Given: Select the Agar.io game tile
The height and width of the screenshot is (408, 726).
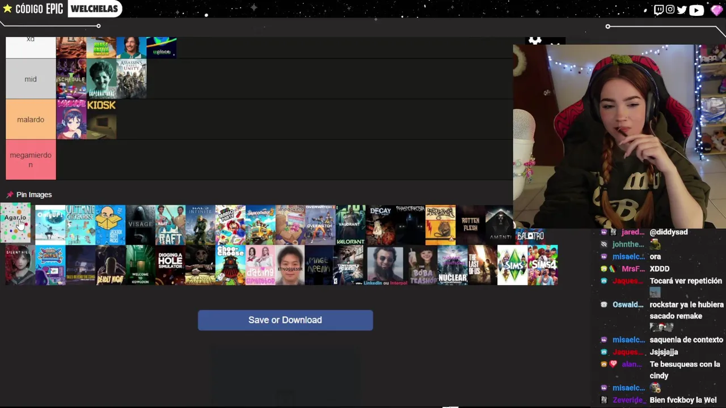Looking at the screenshot, I should [x=15, y=224].
